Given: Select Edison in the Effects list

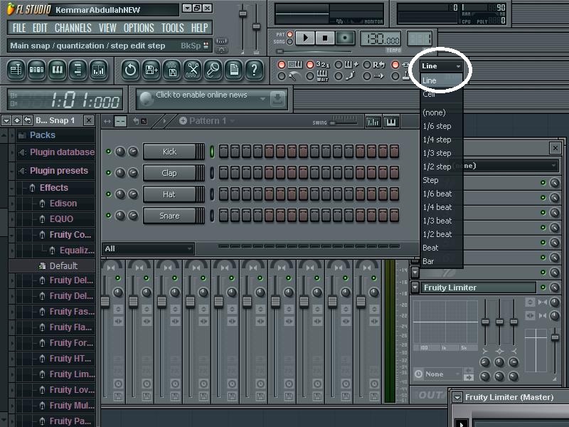Looking at the screenshot, I should tap(63, 204).
